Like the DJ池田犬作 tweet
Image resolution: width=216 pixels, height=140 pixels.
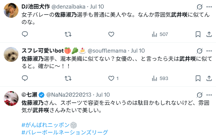pyautogui.click(x=111, y=34)
